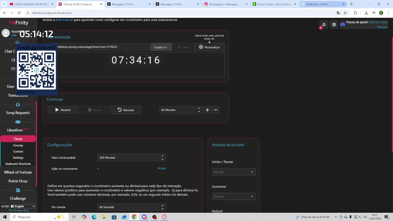The width and height of the screenshot is (393, 221).
Task: Open the Iniciar / Pausar shortcut dropdown
Action: [x=234, y=172]
